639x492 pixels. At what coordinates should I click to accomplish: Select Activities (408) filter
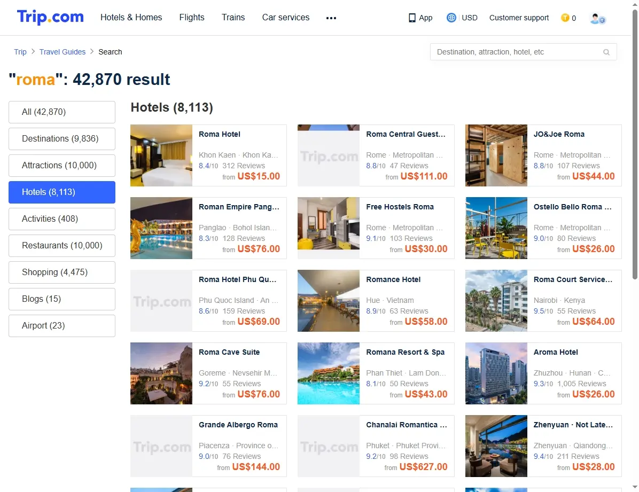click(62, 219)
